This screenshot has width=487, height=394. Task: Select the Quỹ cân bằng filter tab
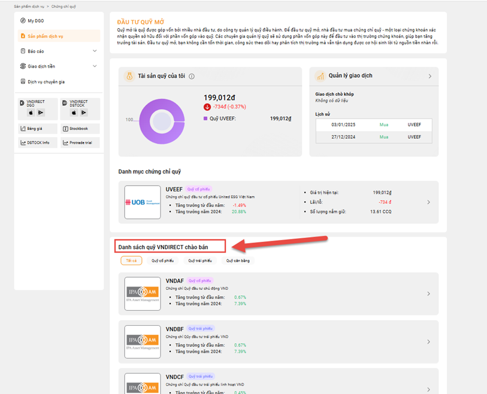tap(238, 260)
